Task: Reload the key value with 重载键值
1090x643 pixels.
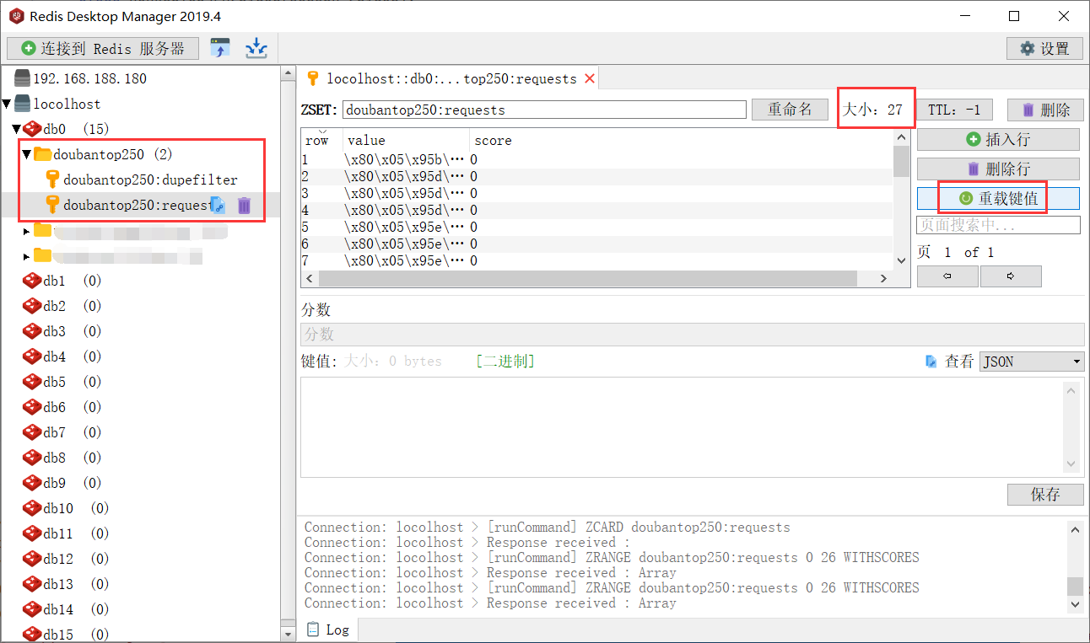Action: 998,198
